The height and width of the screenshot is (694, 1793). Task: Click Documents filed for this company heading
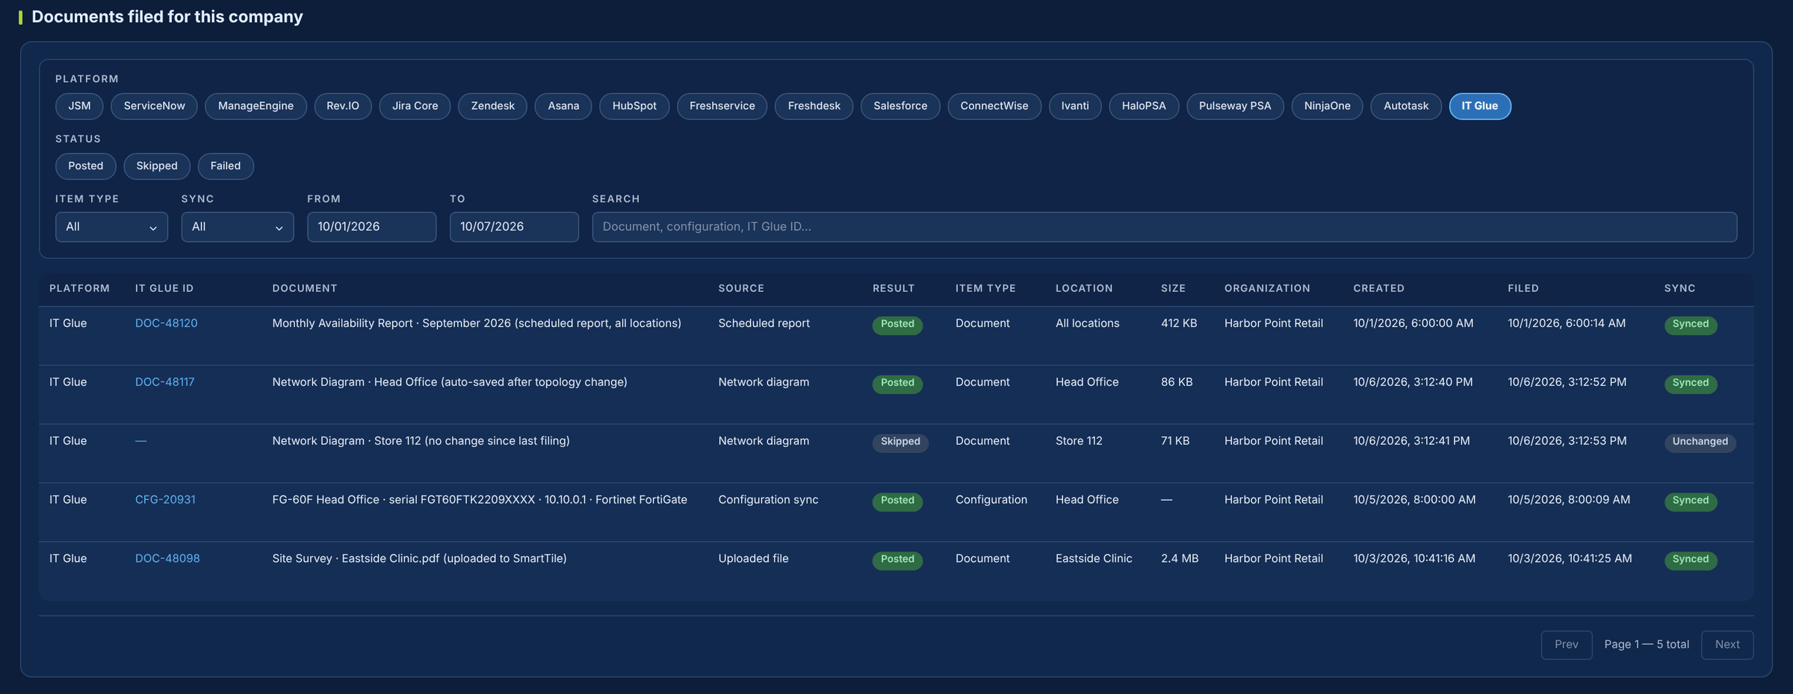(167, 17)
